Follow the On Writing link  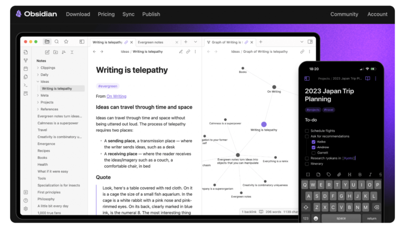pos(117,96)
